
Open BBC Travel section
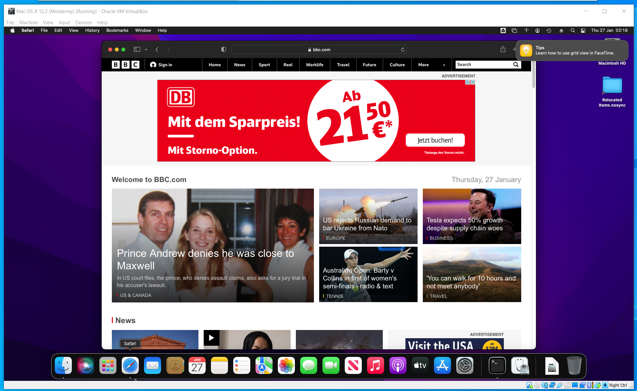pyautogui.click(x=343, y=65)
